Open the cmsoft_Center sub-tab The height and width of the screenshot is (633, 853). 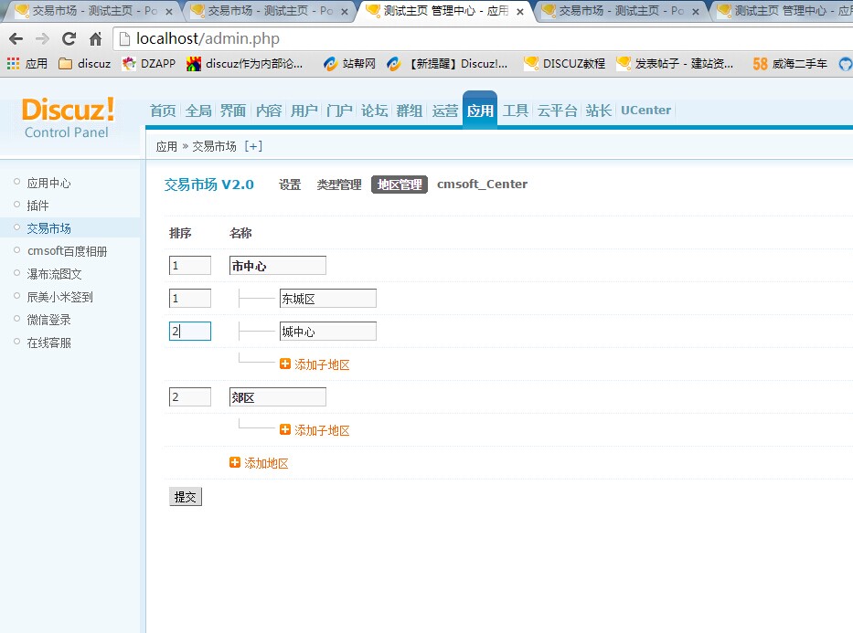pyautogui.click(x=482, y=185)
